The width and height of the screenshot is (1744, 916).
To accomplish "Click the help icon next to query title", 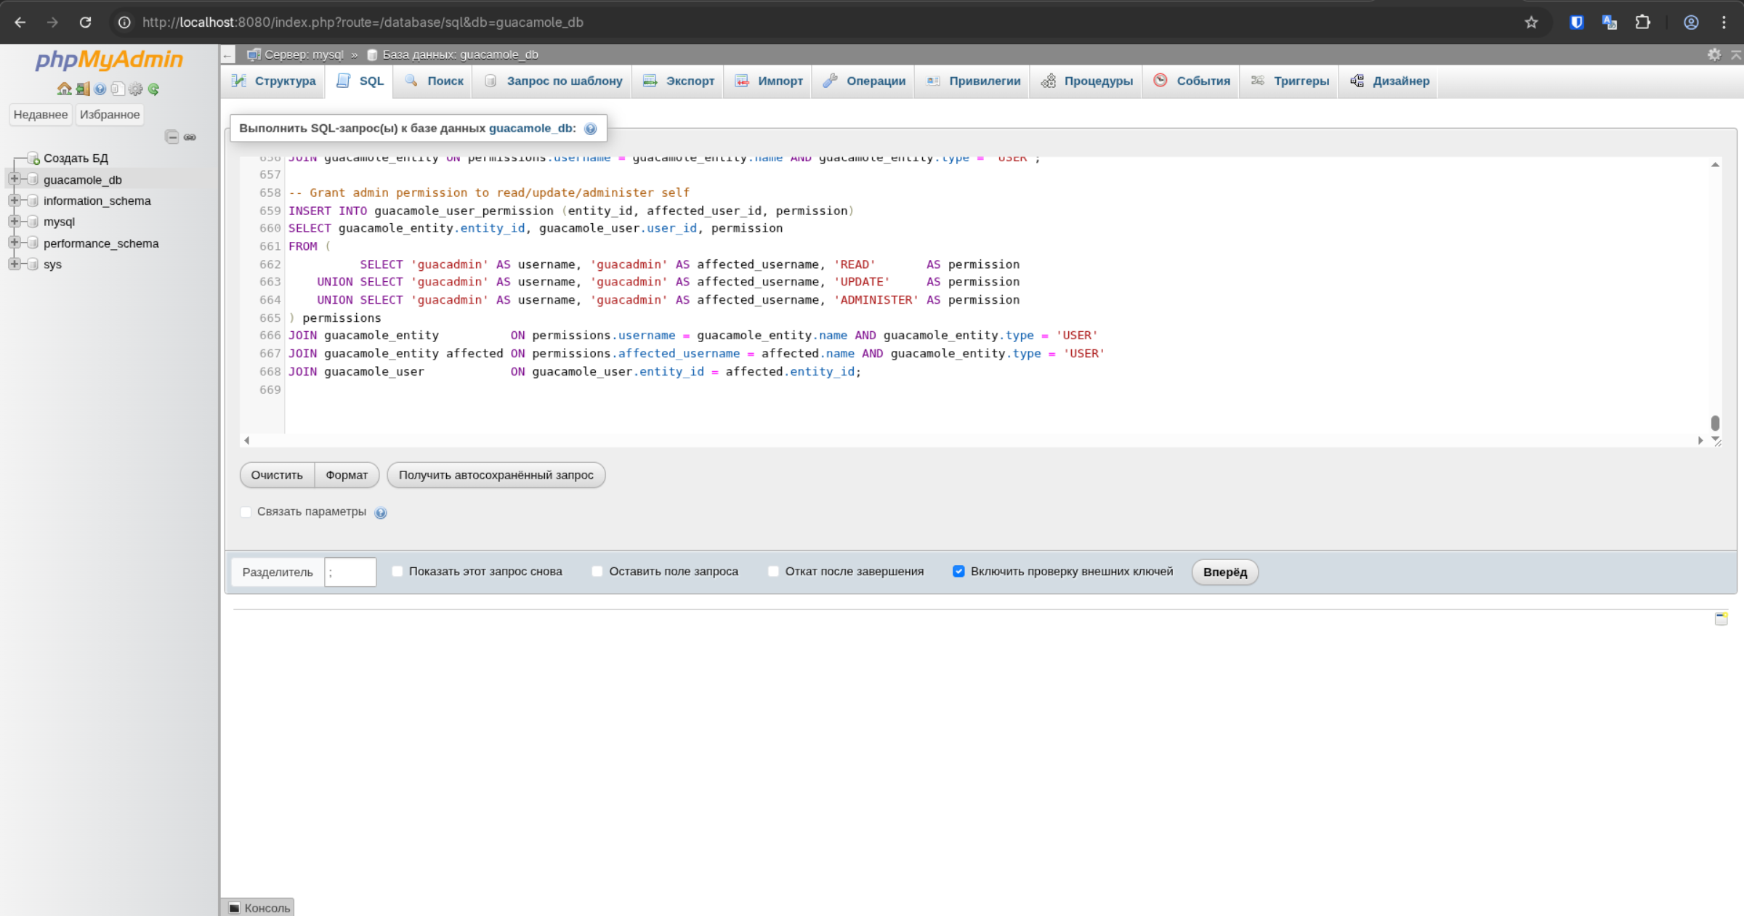I will [589, 128].
